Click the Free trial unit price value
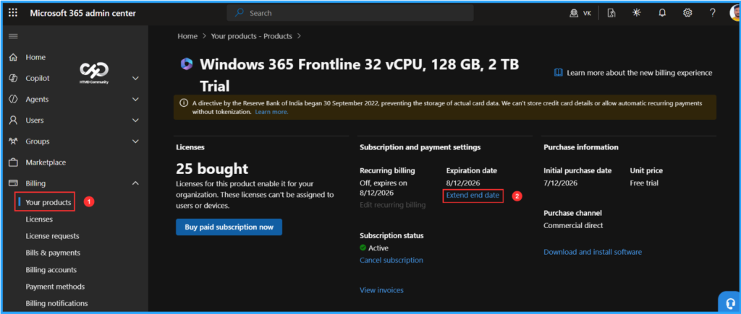The width and height of the screenshot is (741, 314). tap(644, 183)
